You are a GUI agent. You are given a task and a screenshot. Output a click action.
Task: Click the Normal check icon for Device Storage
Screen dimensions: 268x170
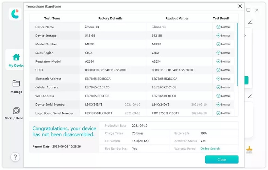[x=218, y=36]
